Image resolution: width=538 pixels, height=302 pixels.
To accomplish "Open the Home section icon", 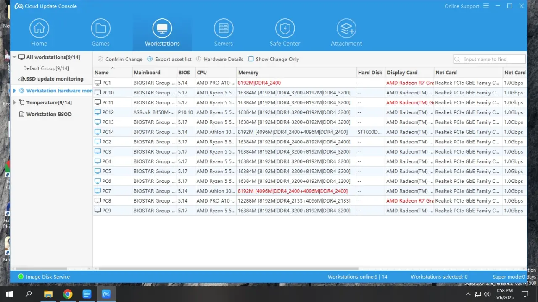I will click(39, 29).
